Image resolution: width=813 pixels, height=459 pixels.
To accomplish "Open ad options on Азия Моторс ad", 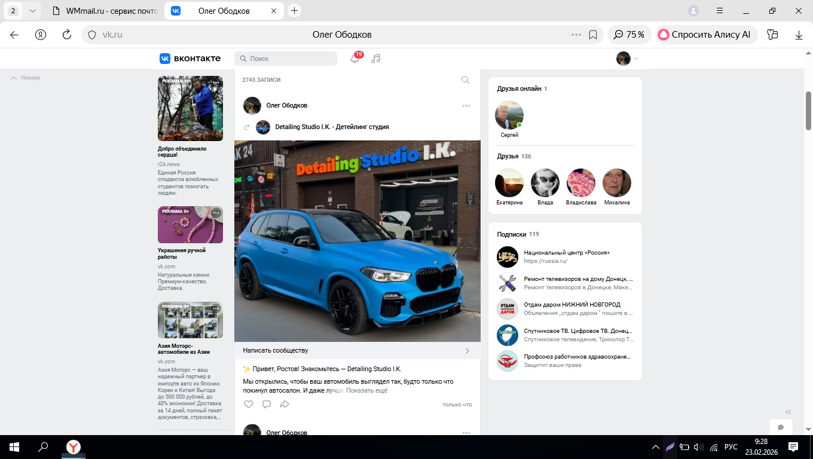I will pyautogui.click(x=216, y=308).
